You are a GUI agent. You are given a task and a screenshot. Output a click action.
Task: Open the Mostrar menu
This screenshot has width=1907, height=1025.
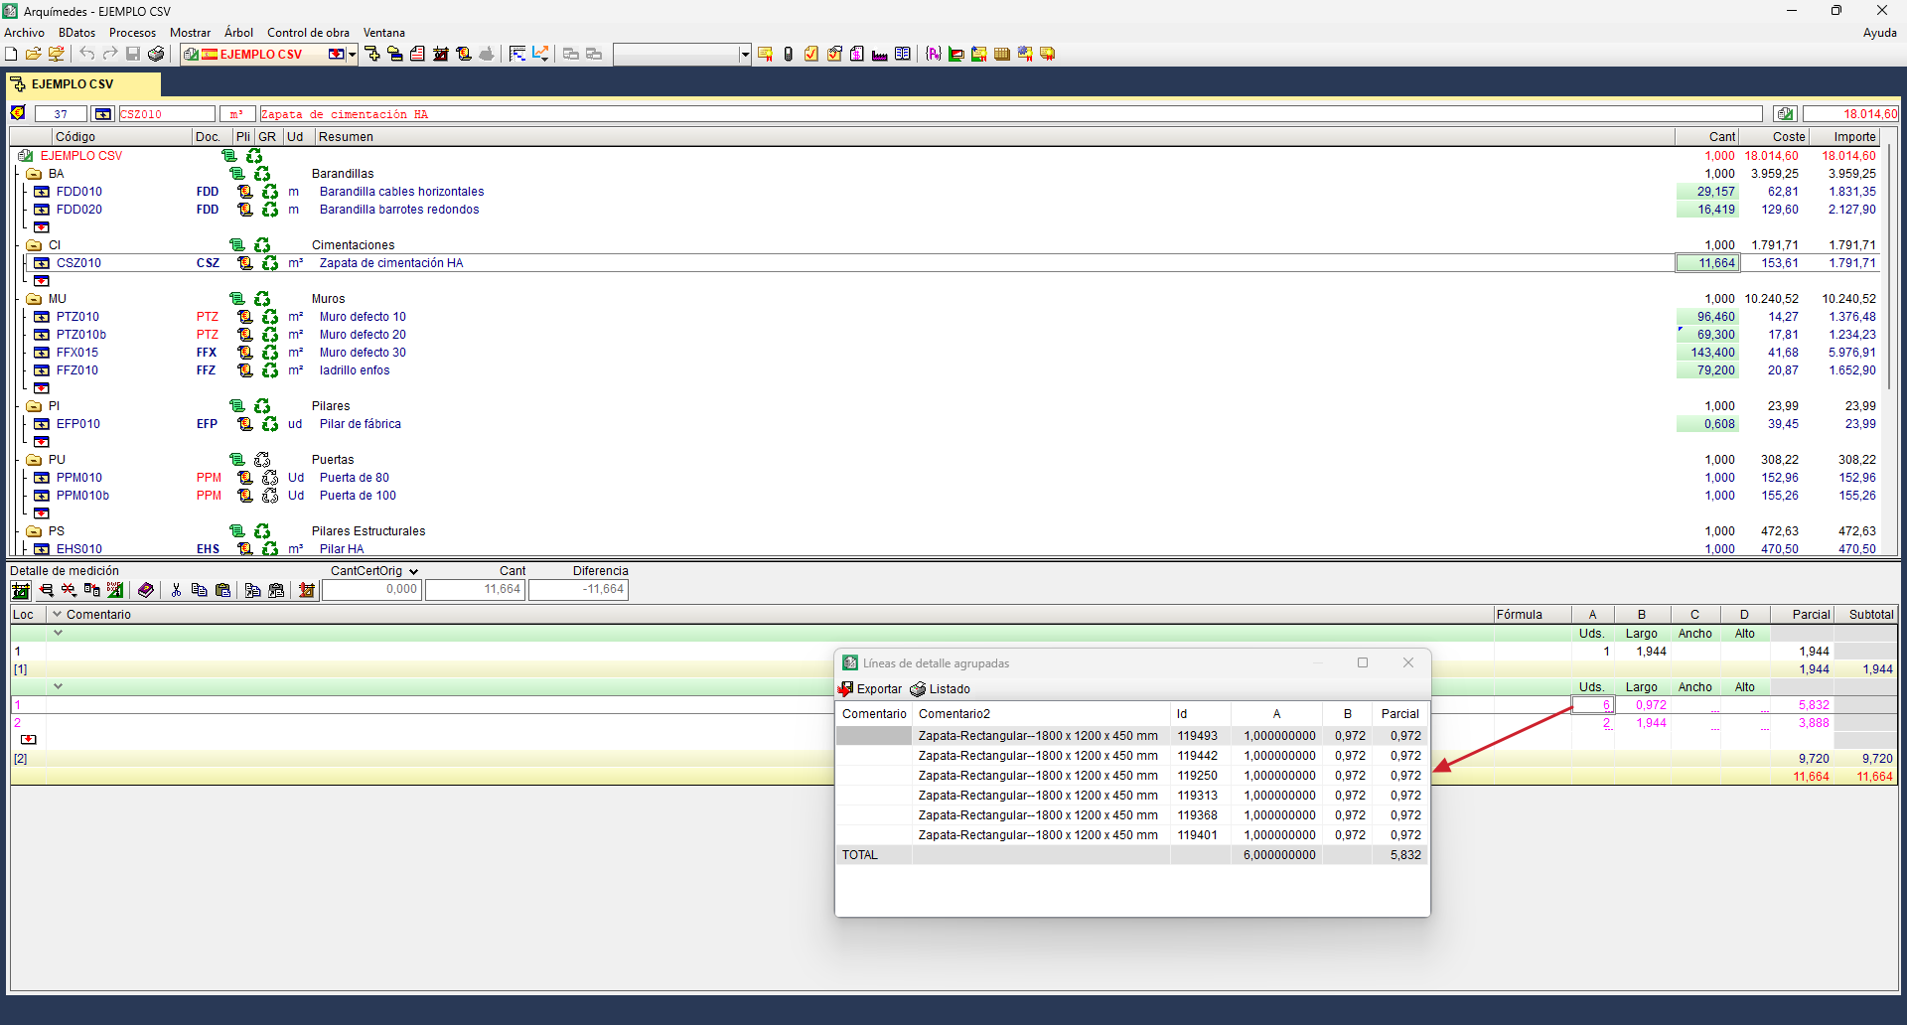[x=190, y=33]
